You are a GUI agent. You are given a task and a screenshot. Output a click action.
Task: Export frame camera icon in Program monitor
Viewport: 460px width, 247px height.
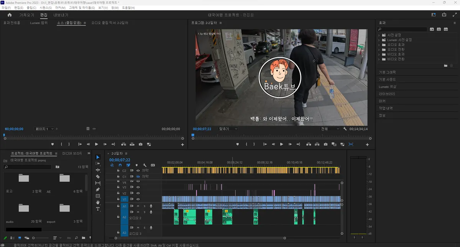(x=325, y=144)
